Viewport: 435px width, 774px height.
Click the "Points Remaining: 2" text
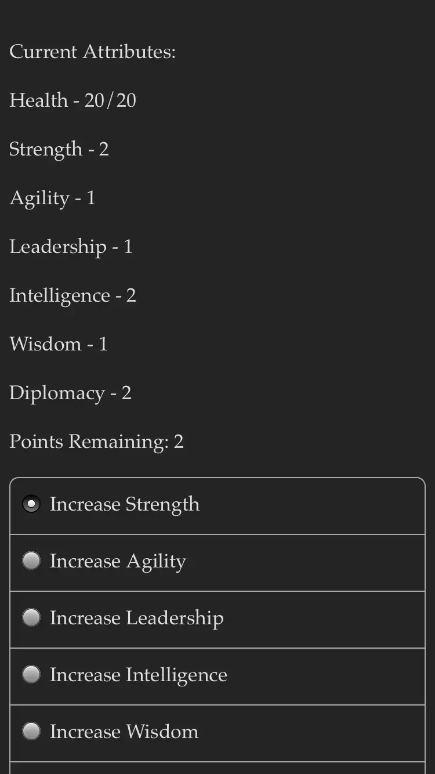96,442
